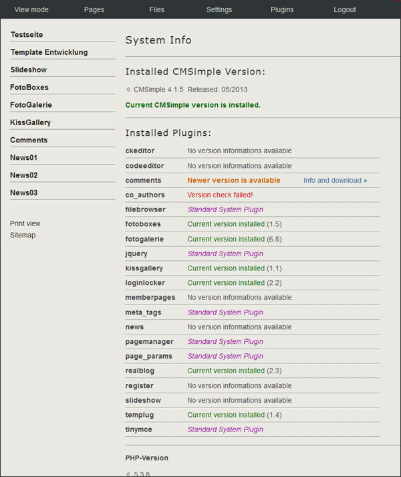The width and height of the screenshot is (401, 477).
Task: Click 'Standard System Plugin' in filebrowser row
Action: click(225, 209)
